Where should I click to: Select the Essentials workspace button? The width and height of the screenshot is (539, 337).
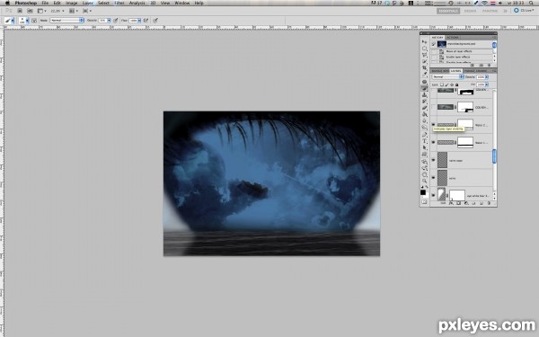click(448, 11)
